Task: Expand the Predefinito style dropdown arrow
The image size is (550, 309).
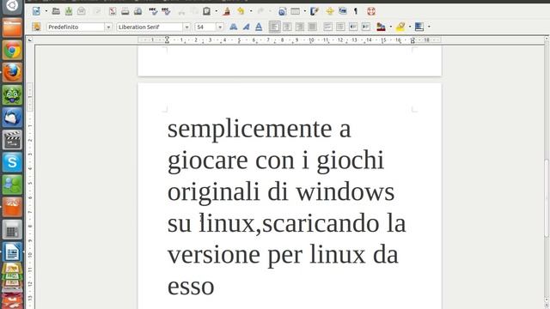Action: tap(108, 27)
